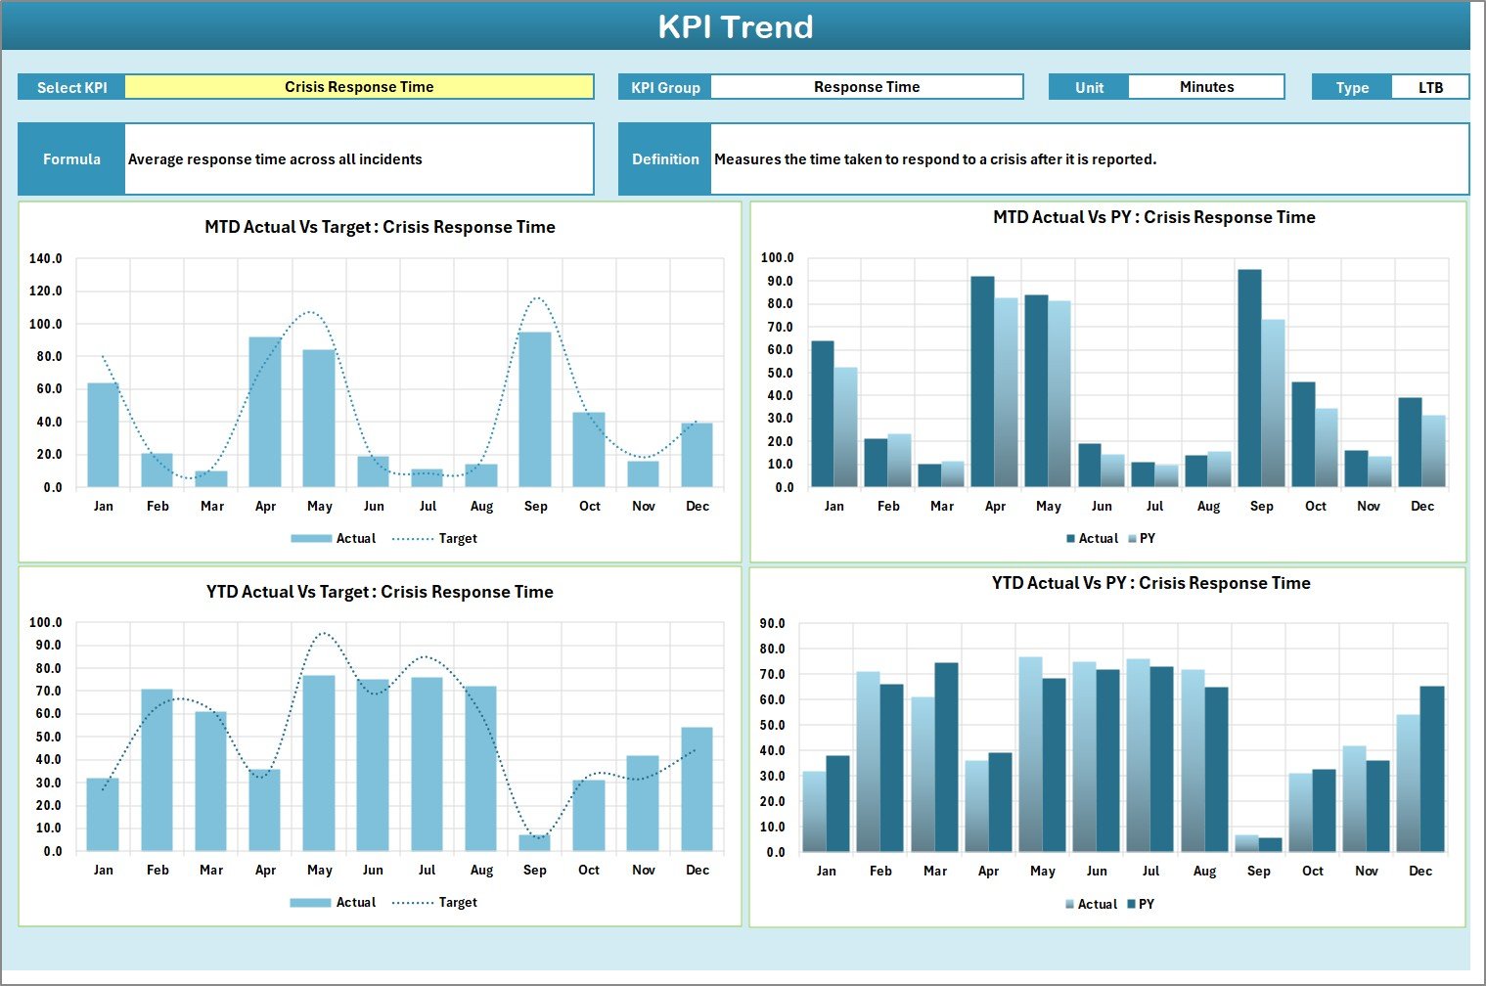Select the Sep bar in MTD Actual Vs Target chart
The height and width of the screenshot is (986, 1486).
tap(535, 409)
